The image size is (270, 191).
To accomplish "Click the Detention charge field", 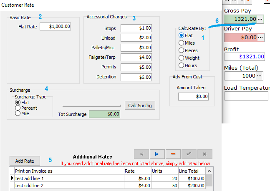I will 136,77.
